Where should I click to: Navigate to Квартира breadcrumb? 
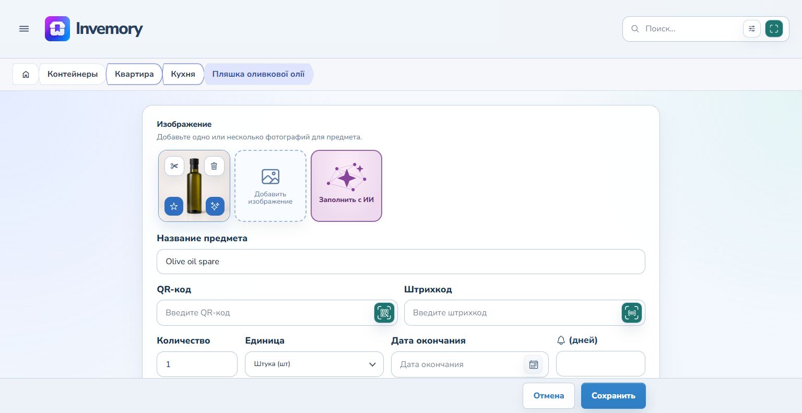[x=134, y=74]
